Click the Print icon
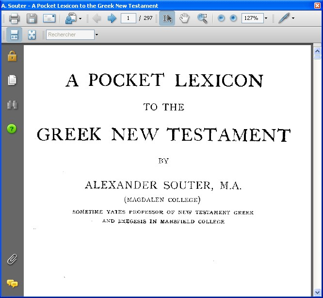 15,18
